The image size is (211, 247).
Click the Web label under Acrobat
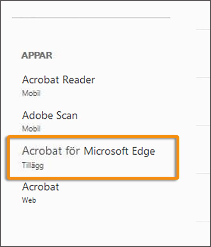(29, 200)
